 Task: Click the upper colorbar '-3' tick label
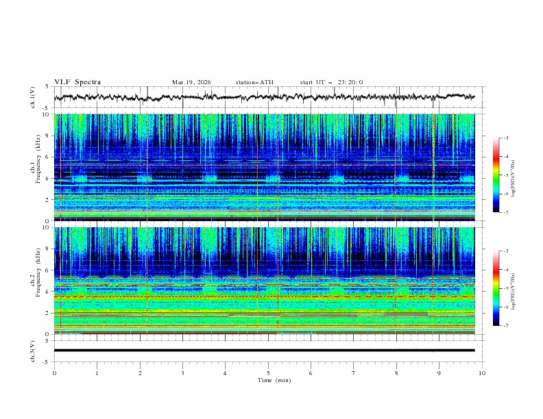click(x=506, y=138)
